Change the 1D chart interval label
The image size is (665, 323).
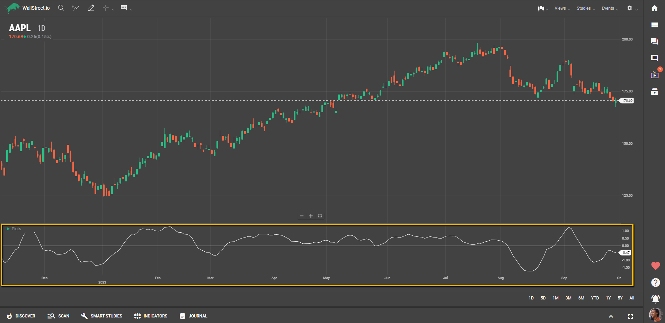click(41, 28)
